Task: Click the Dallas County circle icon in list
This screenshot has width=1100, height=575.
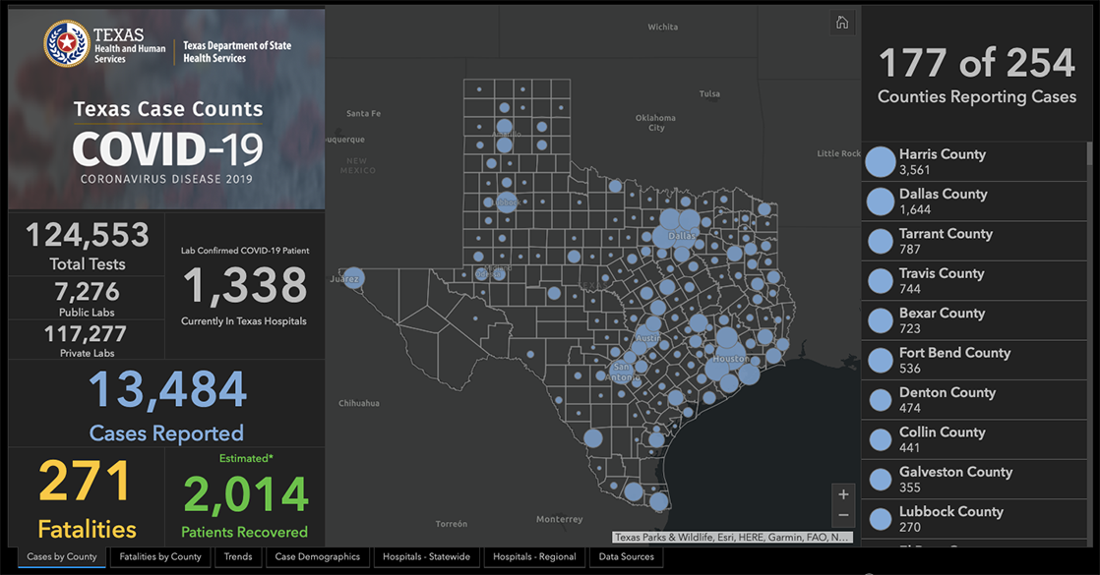Action: pos(881,201)
